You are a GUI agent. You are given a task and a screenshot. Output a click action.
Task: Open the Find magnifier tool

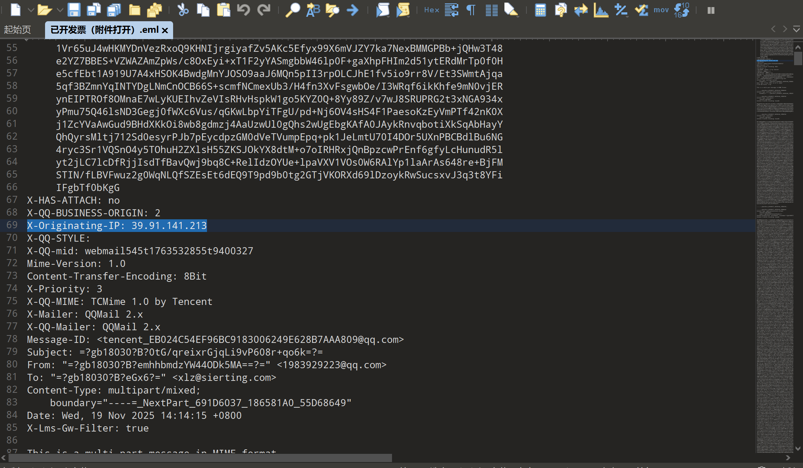click(293, 10)
